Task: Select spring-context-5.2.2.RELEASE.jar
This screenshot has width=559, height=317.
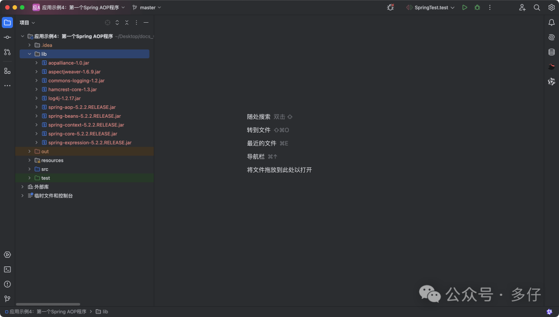Action: point(86,125)
